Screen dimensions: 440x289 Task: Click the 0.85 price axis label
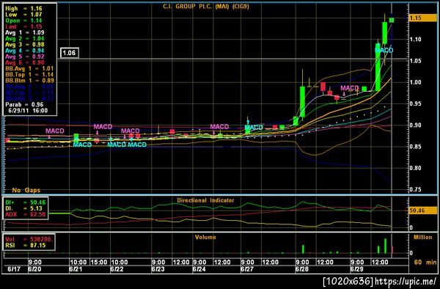coord(415,147)
